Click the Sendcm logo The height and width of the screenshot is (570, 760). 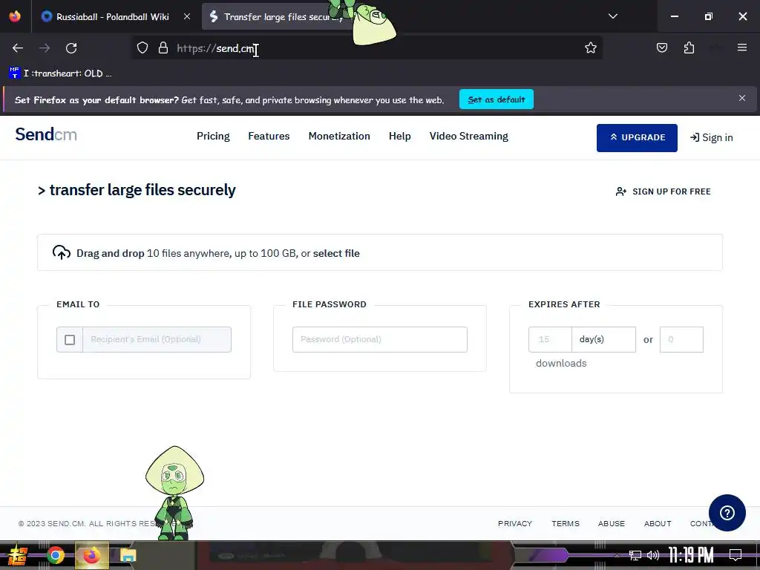(46, 134)
